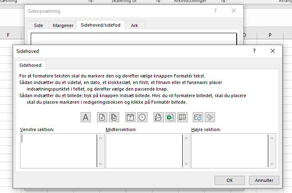This screenshot has width=292, height=193.
Task: Insert sheet name with grid icon
Action: coord(181,117)
